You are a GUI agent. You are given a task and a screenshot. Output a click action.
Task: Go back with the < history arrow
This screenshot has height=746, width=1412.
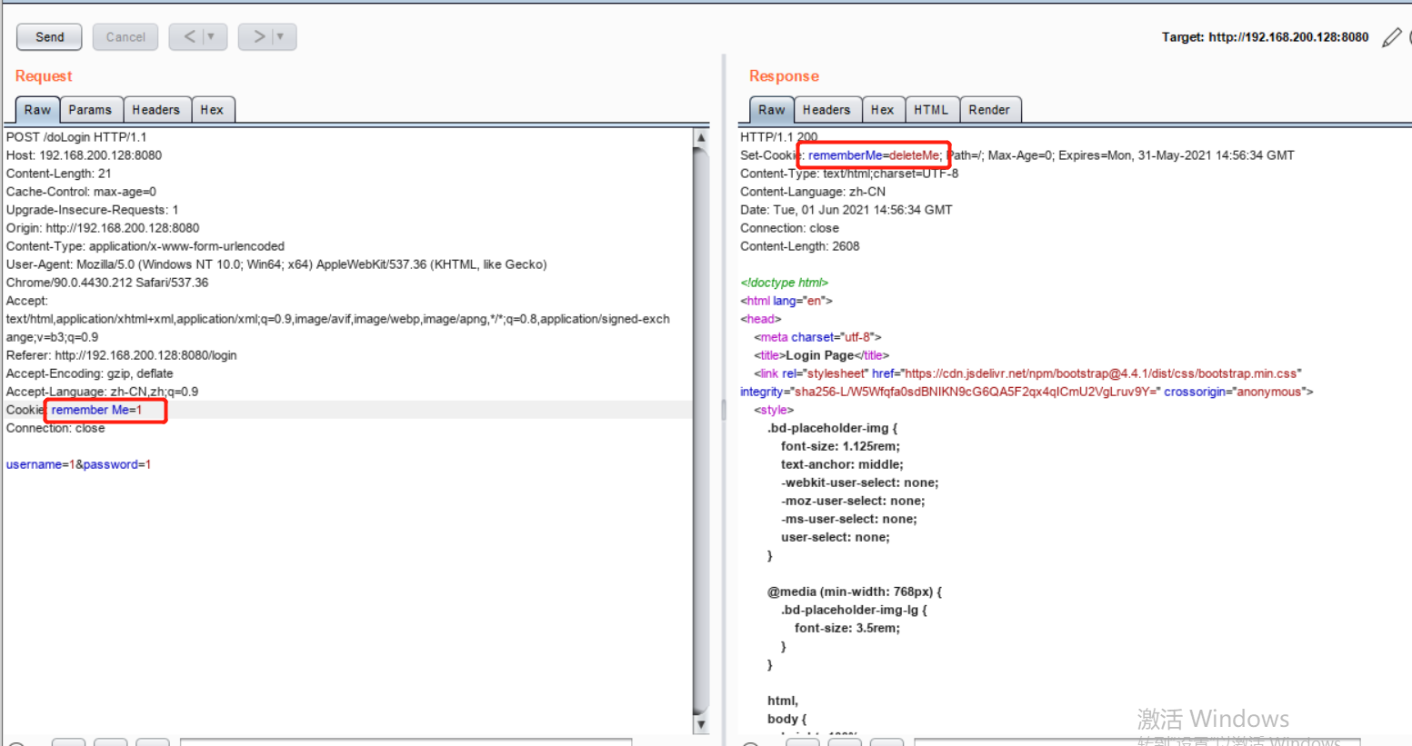(x=189, y=37)
